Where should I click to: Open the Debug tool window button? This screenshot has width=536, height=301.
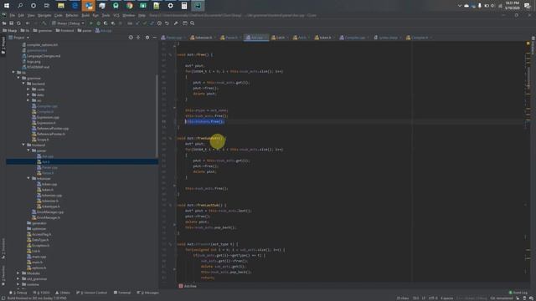(18, 293)
